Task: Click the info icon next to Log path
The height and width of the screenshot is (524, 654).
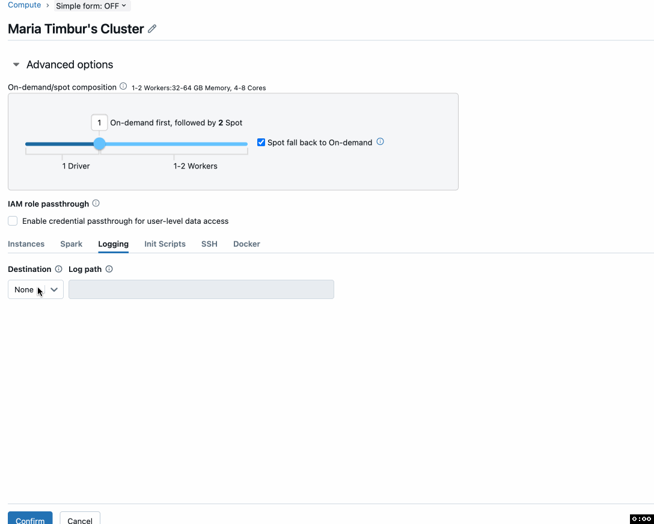Action: [x=109, y=269]
